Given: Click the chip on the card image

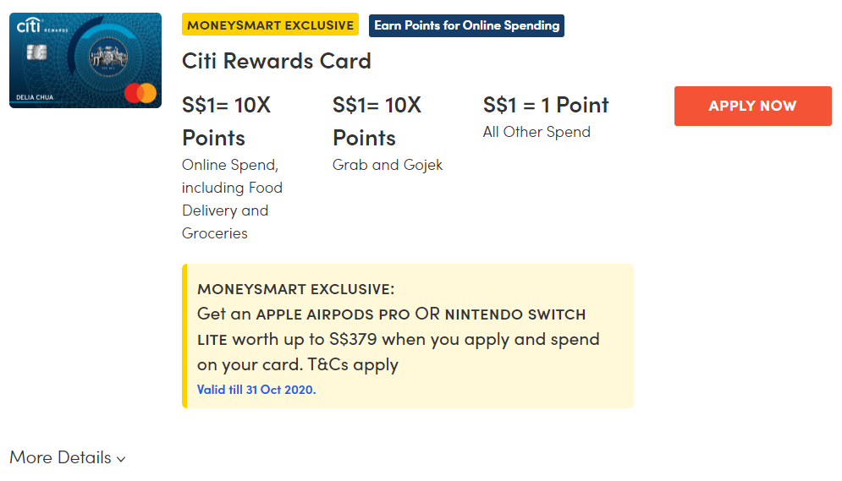Looking at the screenshot, I should click(x=36, y=52).
